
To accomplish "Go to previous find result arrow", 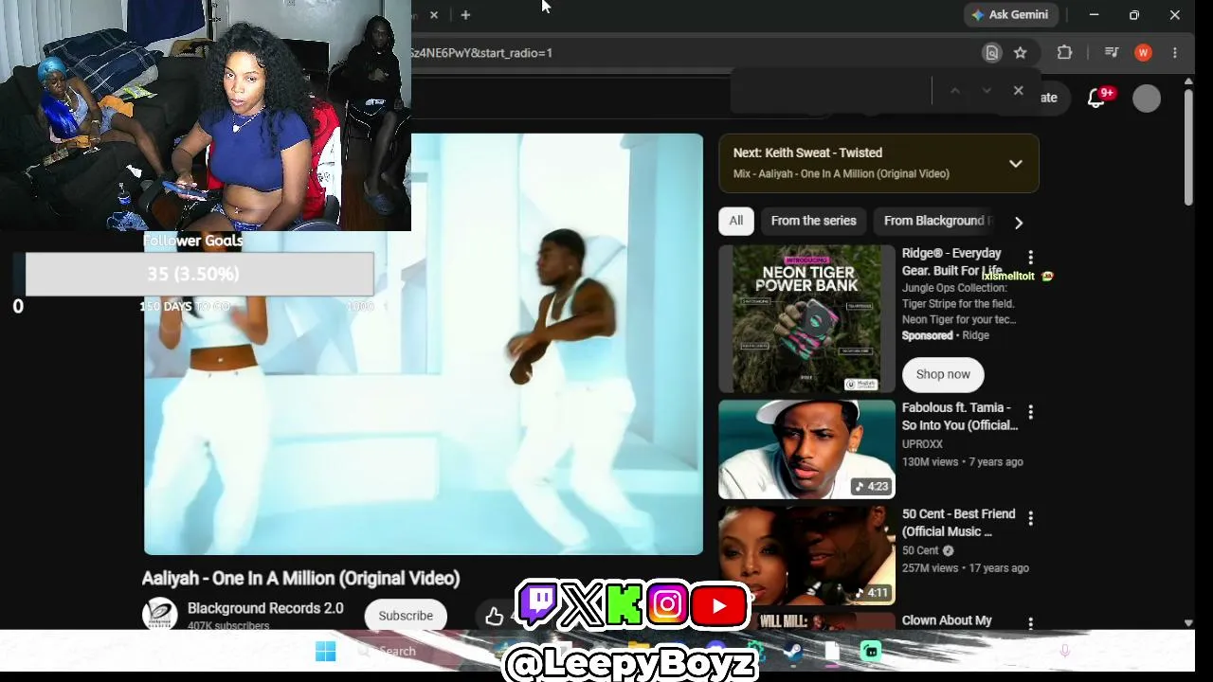I will pyautogui.click(x=955, y=91).
